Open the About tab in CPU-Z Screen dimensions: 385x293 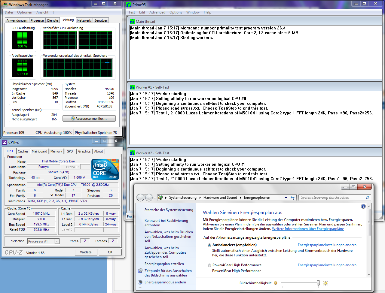pyautogui.click(x=99, y=151)
